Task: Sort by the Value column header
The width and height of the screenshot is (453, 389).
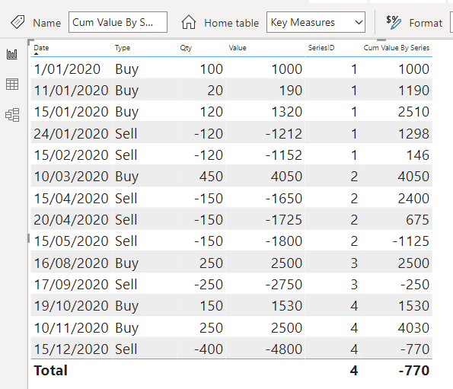Action: (238, 48)
